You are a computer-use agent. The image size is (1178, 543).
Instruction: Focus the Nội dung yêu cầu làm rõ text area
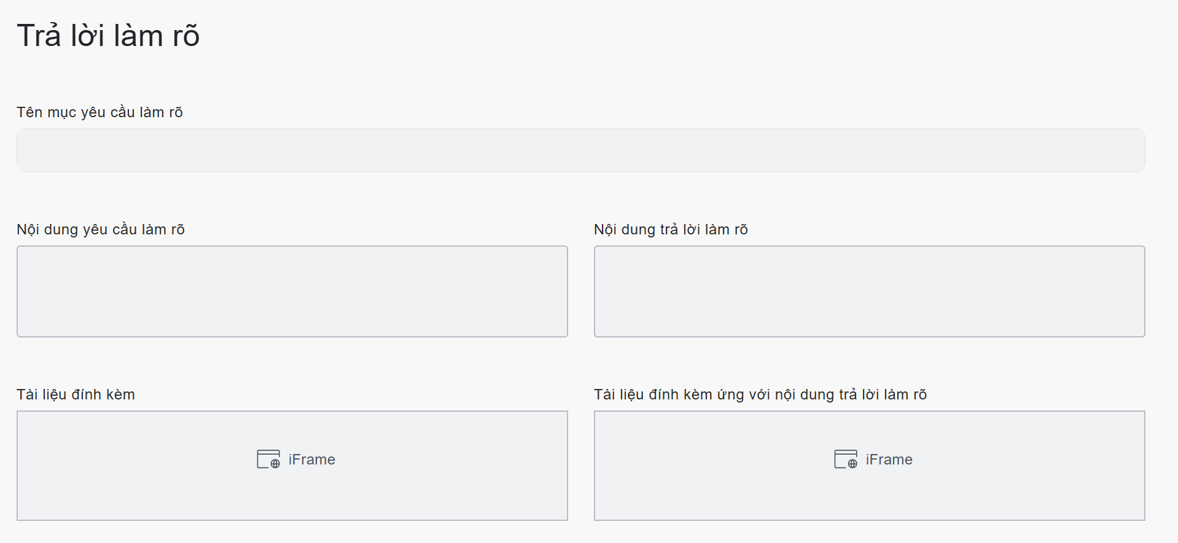point(292,291)
